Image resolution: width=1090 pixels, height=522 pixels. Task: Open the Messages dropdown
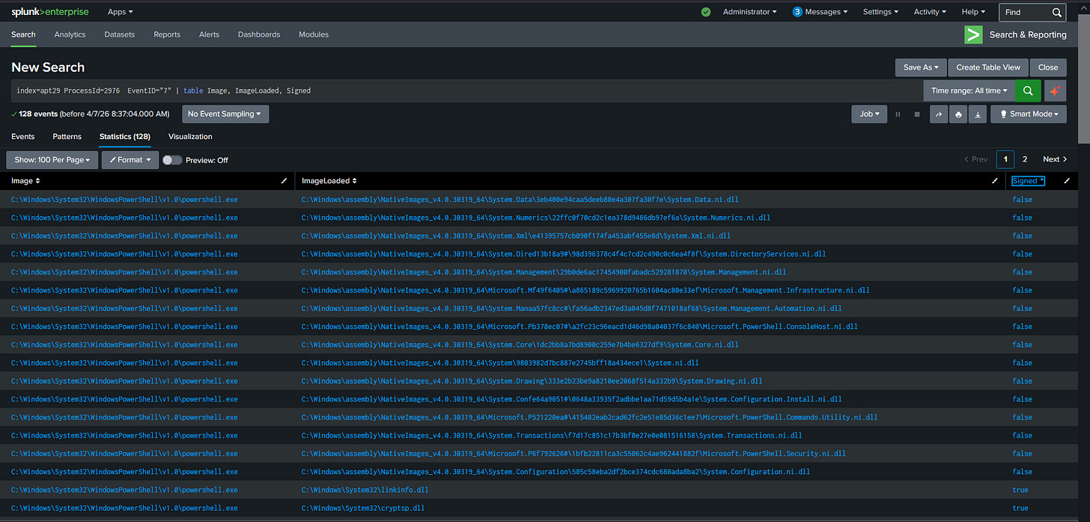826,12
